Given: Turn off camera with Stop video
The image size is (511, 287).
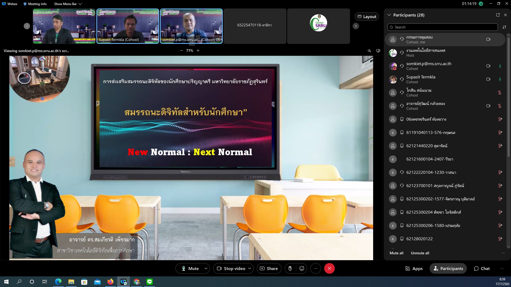Looking at the screenshot, I should coord(231,268).
